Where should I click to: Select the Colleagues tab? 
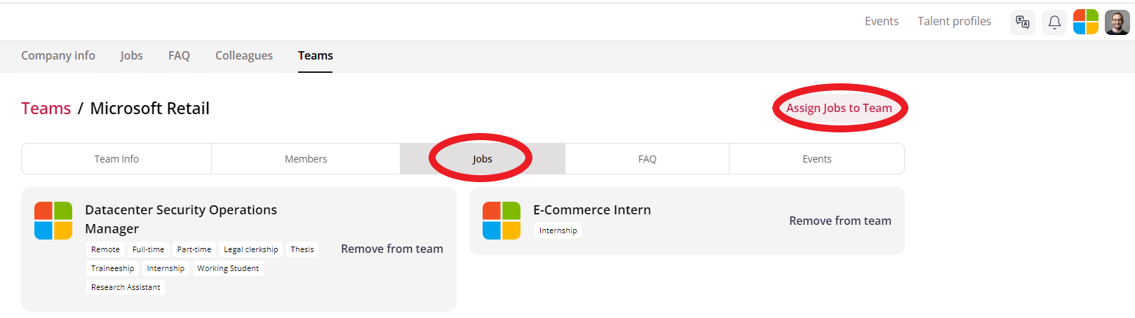pyautogui.click(x=244, y=55)
